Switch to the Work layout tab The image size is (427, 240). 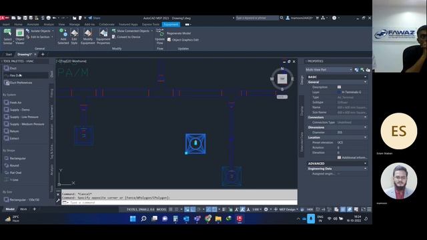coord(23,209)
